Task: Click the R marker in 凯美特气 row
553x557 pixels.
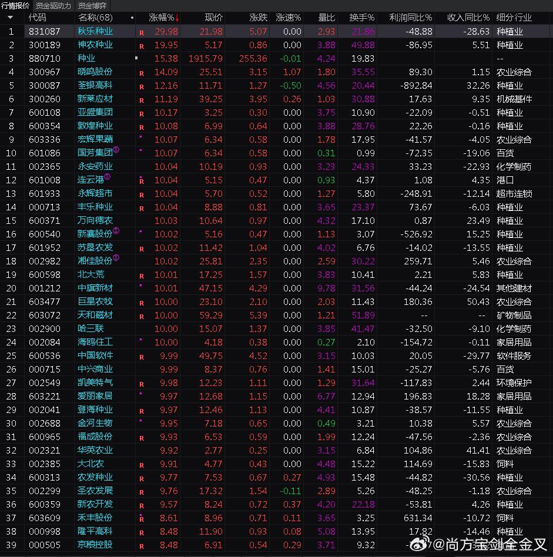Action: tap(142, 384)
